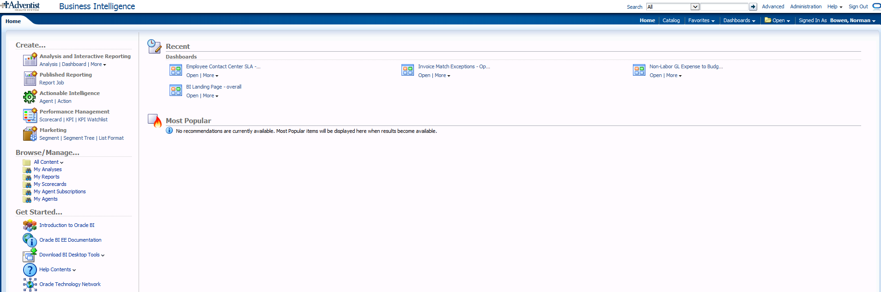Open the Favorites dropdown menu

point(701,20)
